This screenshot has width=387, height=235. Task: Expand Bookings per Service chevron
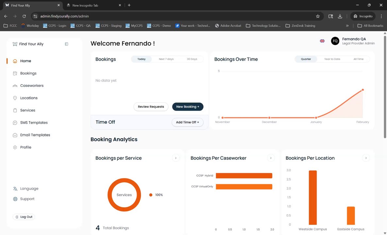pos(176,158)
